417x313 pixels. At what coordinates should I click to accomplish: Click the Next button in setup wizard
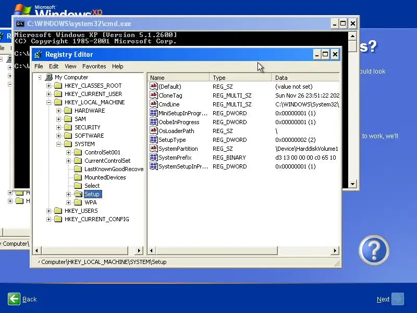tap(390, 299)
